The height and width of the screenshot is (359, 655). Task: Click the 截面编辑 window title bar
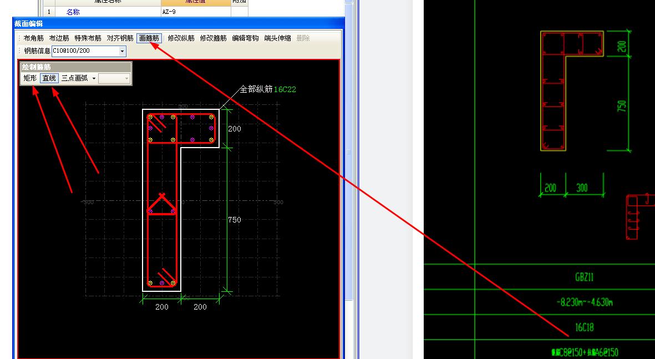179,24
